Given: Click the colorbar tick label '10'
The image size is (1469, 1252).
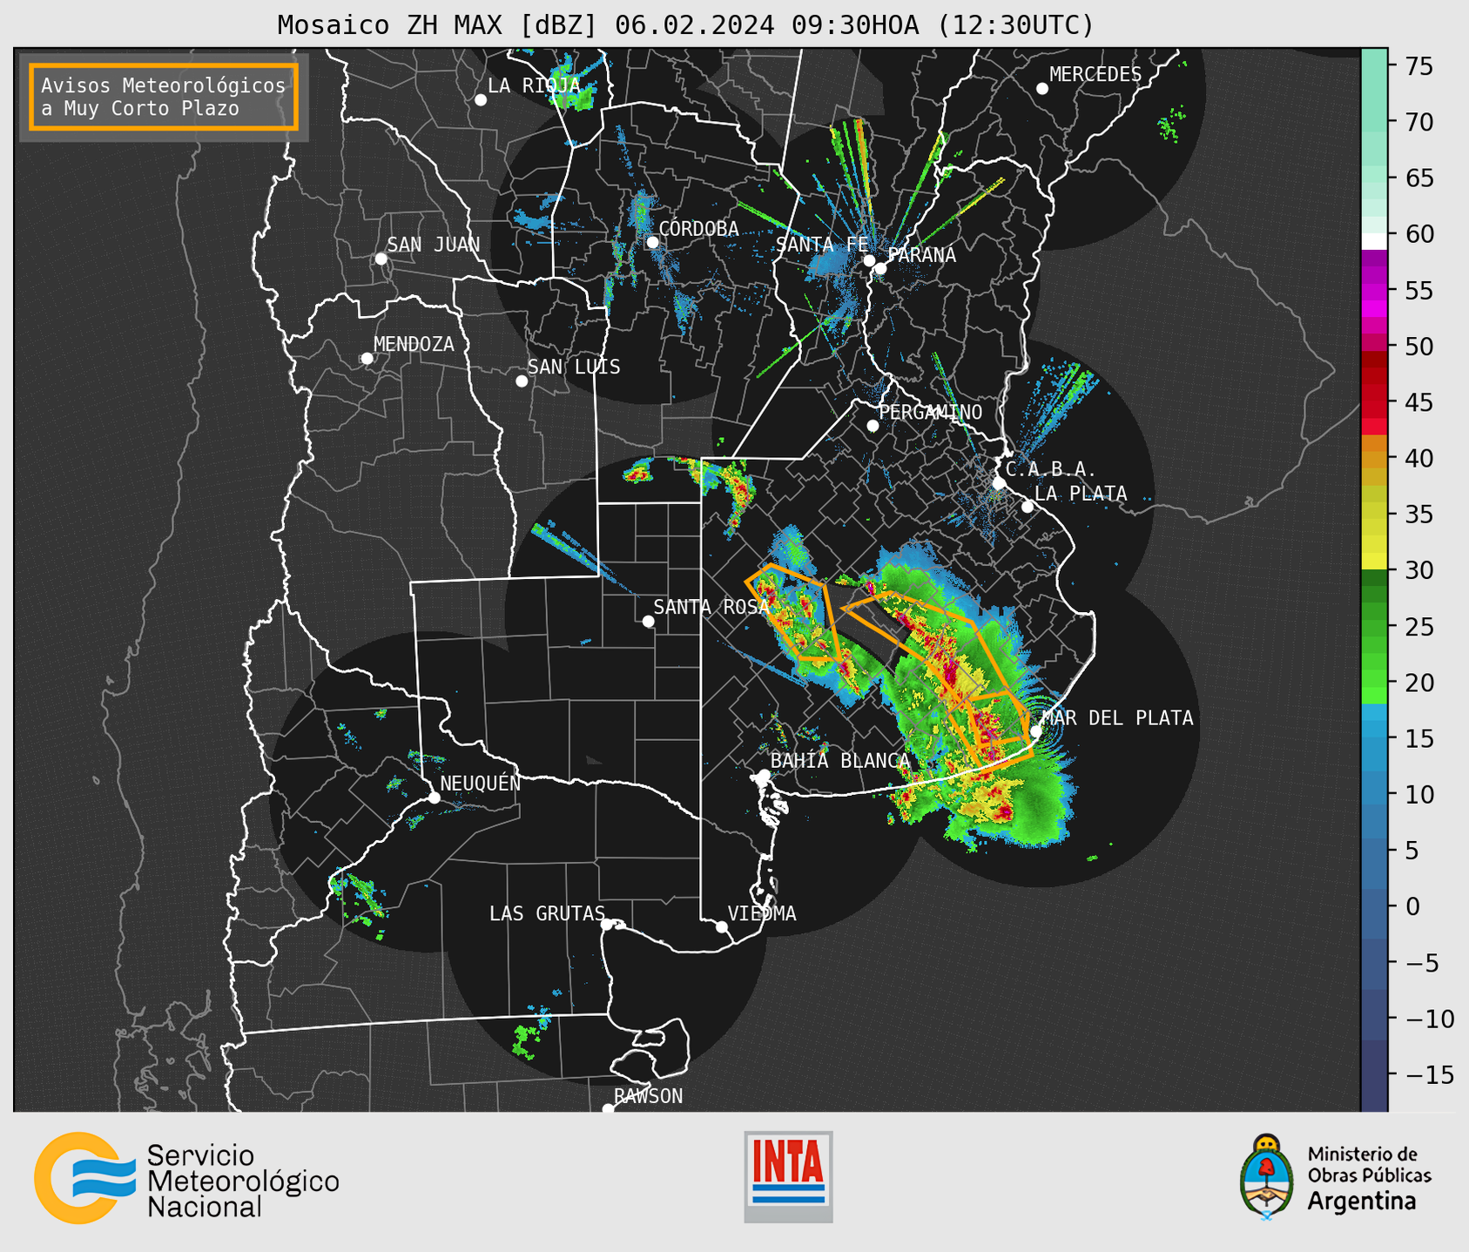Looking at the screenshot, I should click(x=1419, y=794).
